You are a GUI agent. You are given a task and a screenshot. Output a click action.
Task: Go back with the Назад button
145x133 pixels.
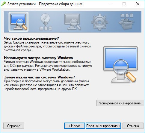(x=75, y=126)
